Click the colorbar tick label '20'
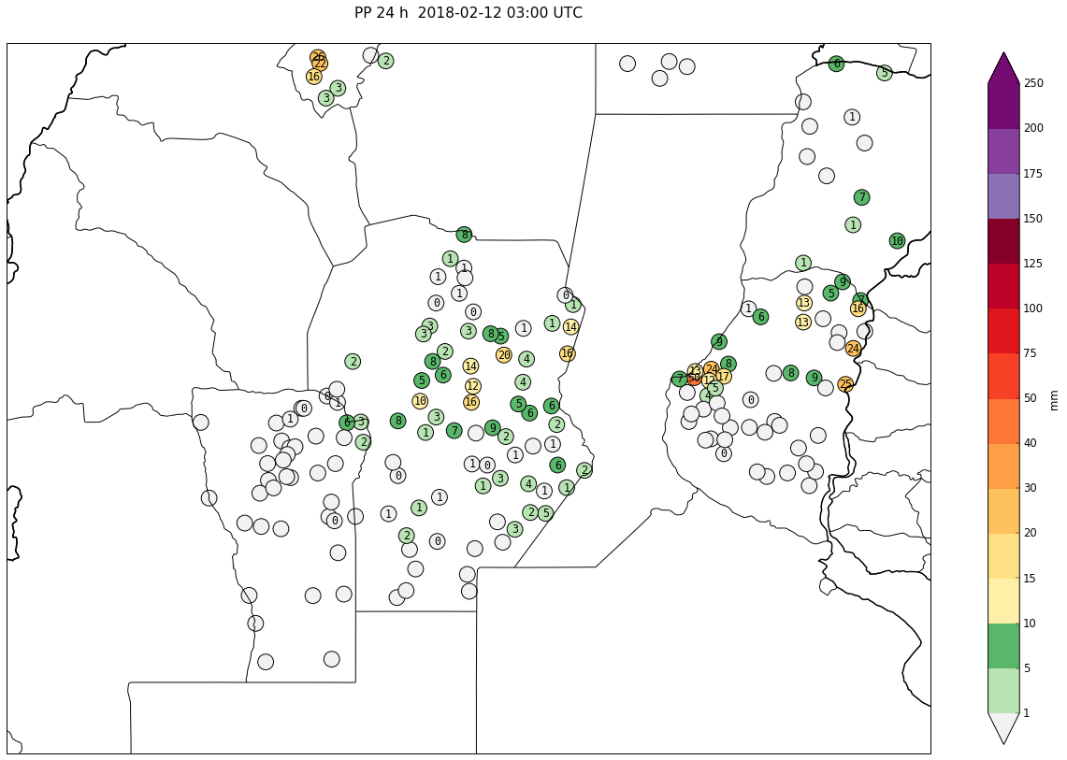The image size is (1067, 760). [1031, 533]
